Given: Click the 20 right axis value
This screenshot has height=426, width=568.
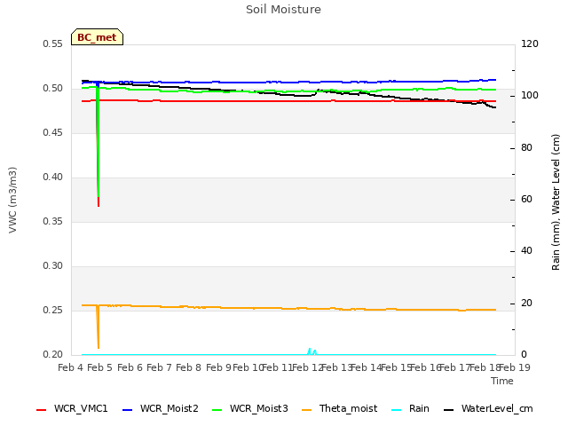Looking at the screenshot, I should click(x=526, y=303).
